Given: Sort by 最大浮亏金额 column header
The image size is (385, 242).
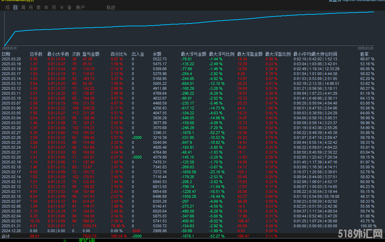Looking at the screenshot, I should [193, 54].
